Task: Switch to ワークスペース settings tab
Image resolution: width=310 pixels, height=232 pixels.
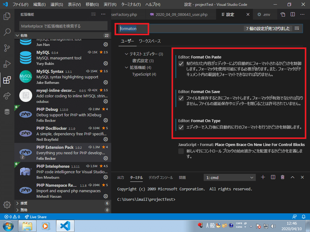Action: (x=150, y=41)
